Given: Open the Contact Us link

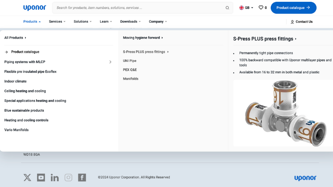Looking at the screenshot, I should [x=301, y=21].
